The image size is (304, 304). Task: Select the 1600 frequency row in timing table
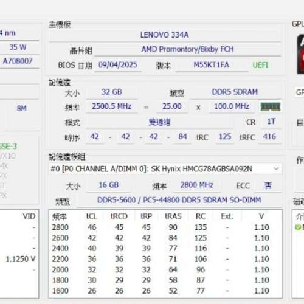click(165, 291)
